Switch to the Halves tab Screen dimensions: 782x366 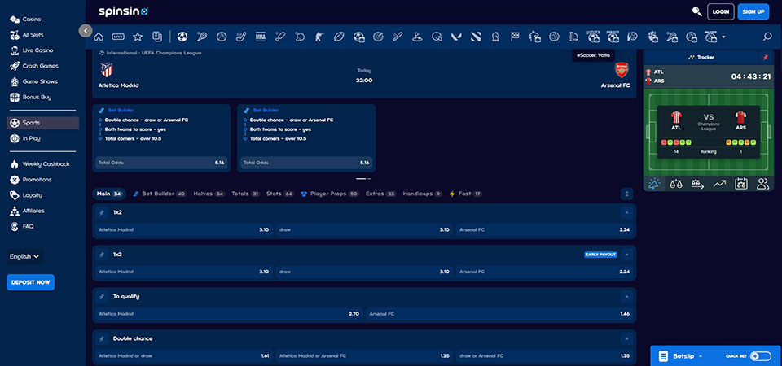209,194
